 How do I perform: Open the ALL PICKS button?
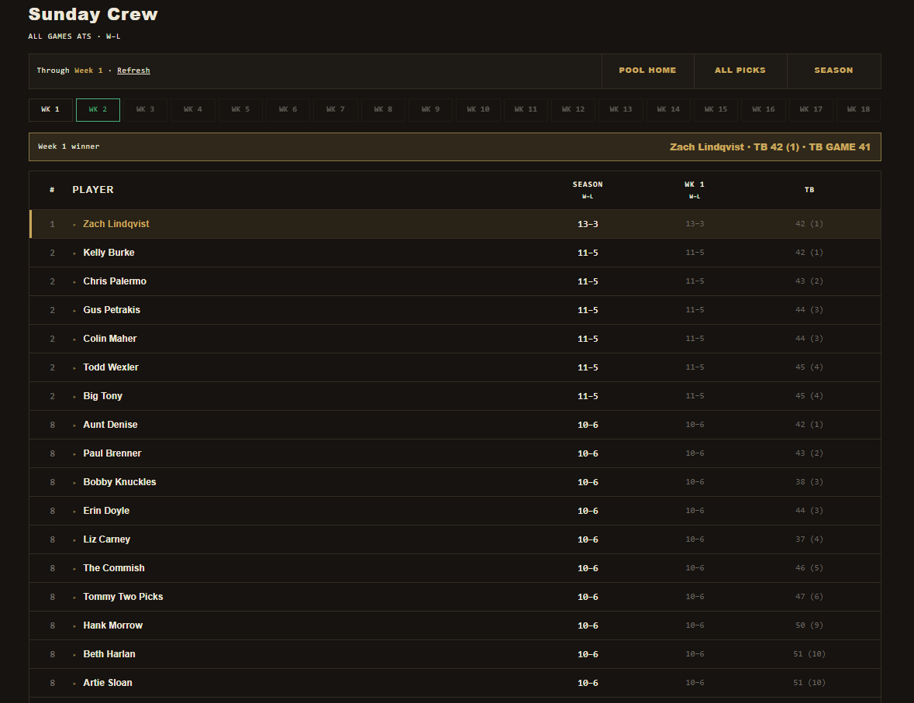740,71
